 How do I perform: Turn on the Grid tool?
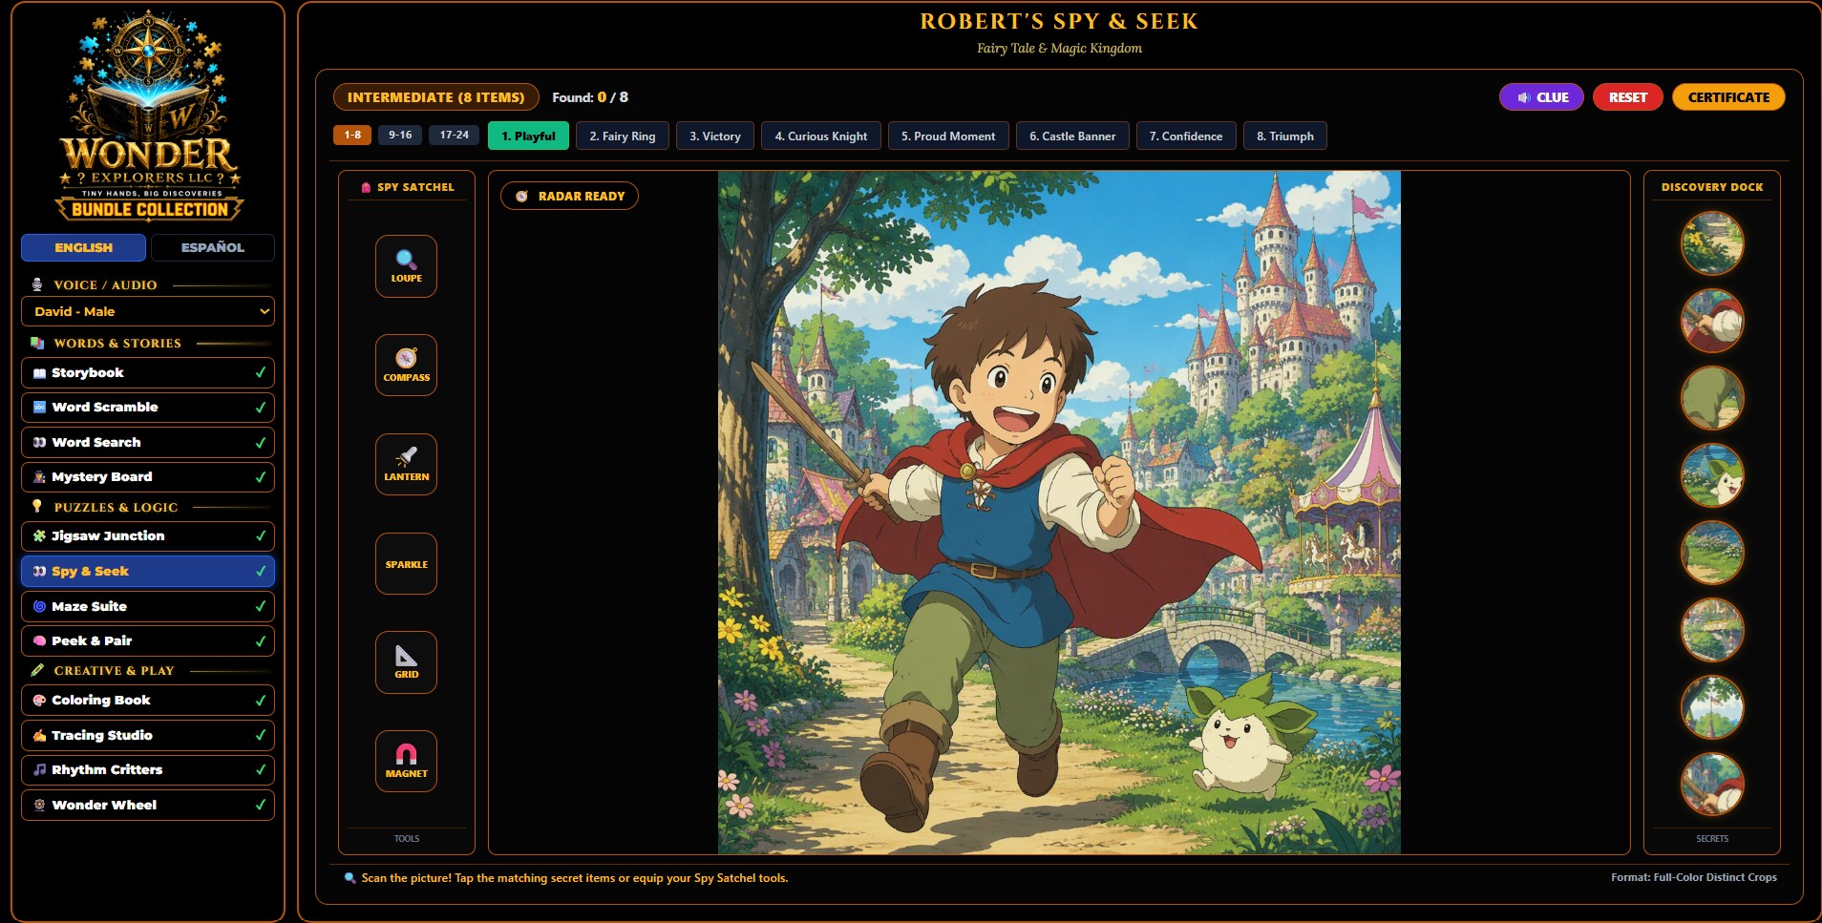(x=406, y=662)
